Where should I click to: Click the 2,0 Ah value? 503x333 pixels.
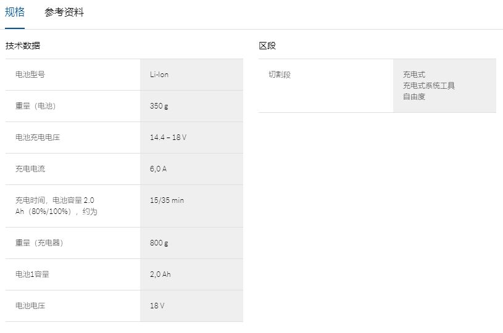pyautogui.click(x=160, y=274)
